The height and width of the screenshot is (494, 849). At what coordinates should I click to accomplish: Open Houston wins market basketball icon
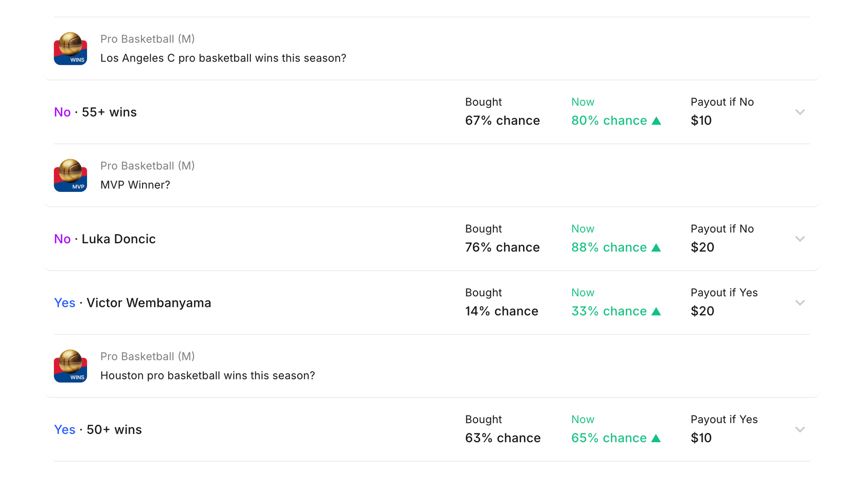(x=70, y=366)
